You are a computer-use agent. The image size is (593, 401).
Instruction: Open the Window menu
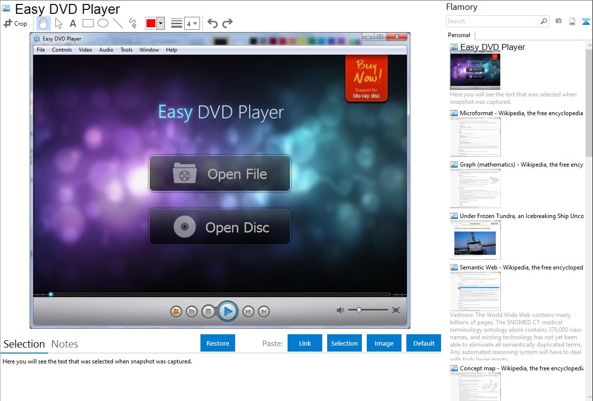tap(149, 50)
